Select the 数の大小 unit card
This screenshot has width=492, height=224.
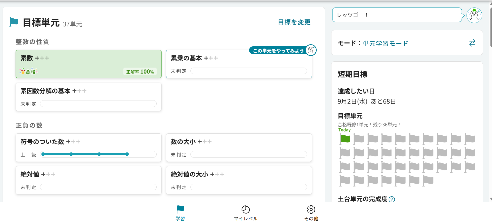click(239, 148)
